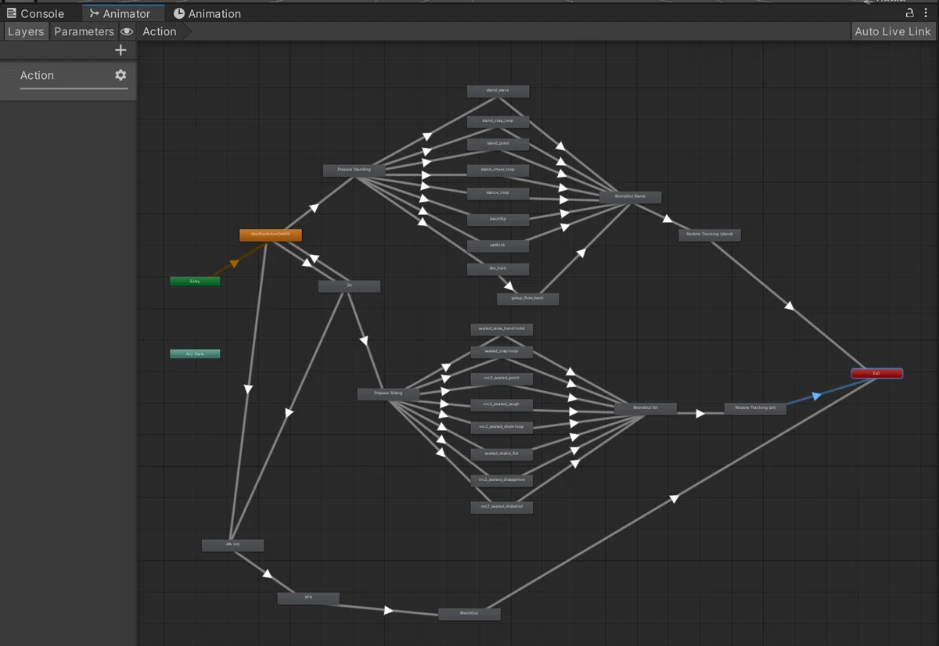Open the three-dot panel options menu
This screenshot has width=939, height=646.
click(x=927, y=13)
